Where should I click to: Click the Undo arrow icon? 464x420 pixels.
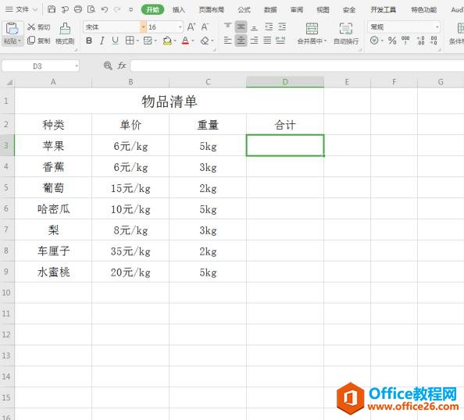pos(105,9)
